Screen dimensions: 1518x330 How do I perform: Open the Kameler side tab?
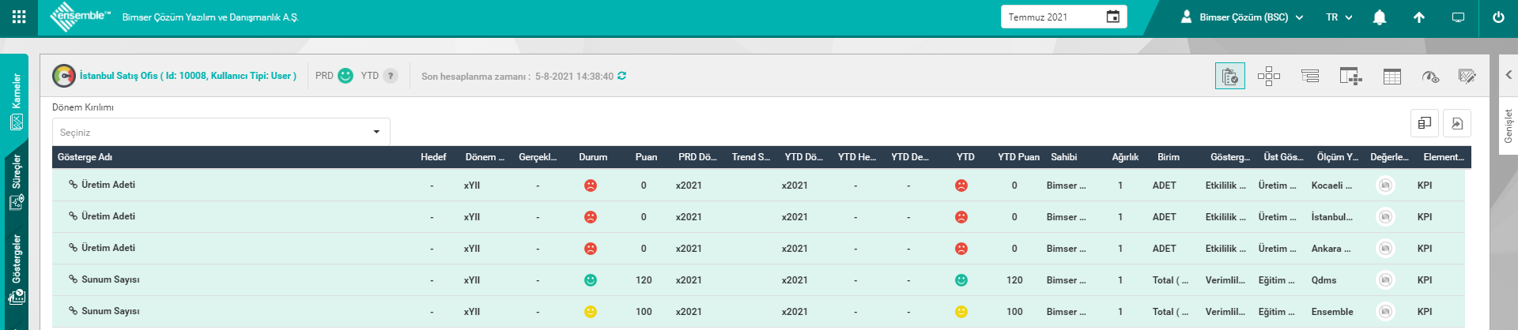pyautogui.click(x=16, y=101)
